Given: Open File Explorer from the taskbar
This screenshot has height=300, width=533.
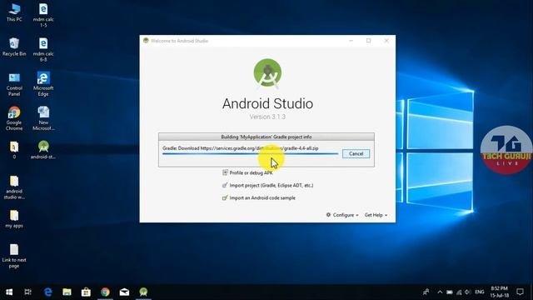Looking at the screenshot, I should tap(67, 292).
